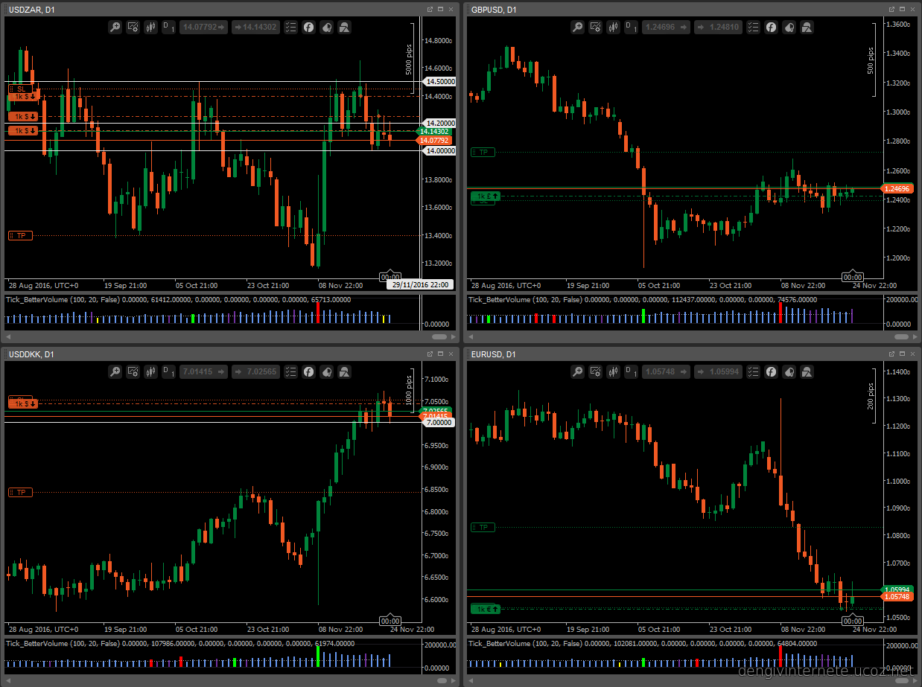
Task: Open the D1 timeframe selector on USDZAR chart
Action: tap(170, 27)
